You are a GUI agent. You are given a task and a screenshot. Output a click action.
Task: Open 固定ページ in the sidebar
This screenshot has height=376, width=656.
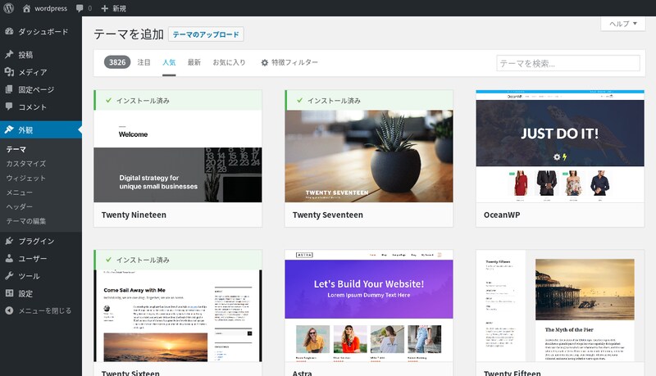(36, 90)
